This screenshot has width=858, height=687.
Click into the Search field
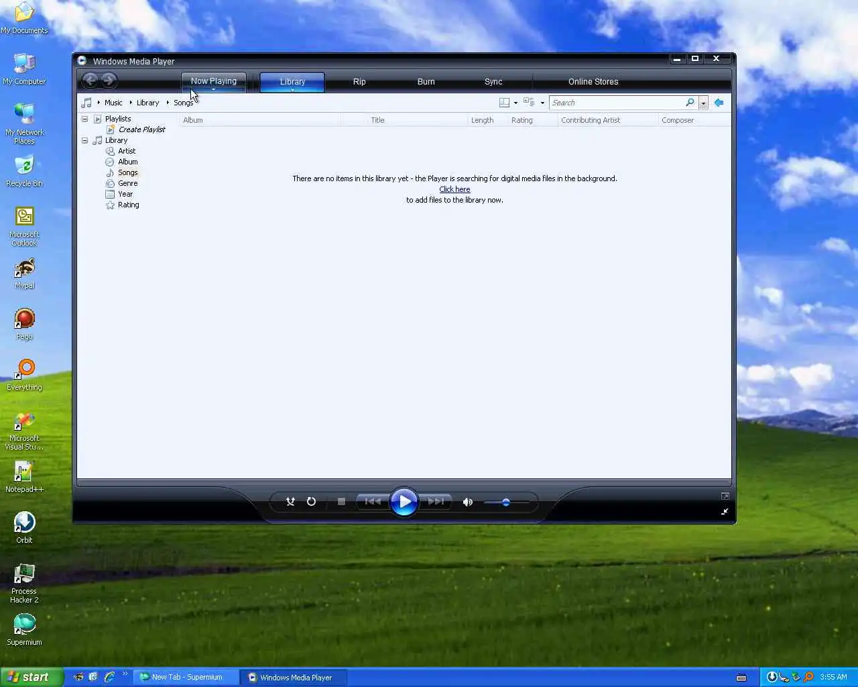click(x=615, y=103)
